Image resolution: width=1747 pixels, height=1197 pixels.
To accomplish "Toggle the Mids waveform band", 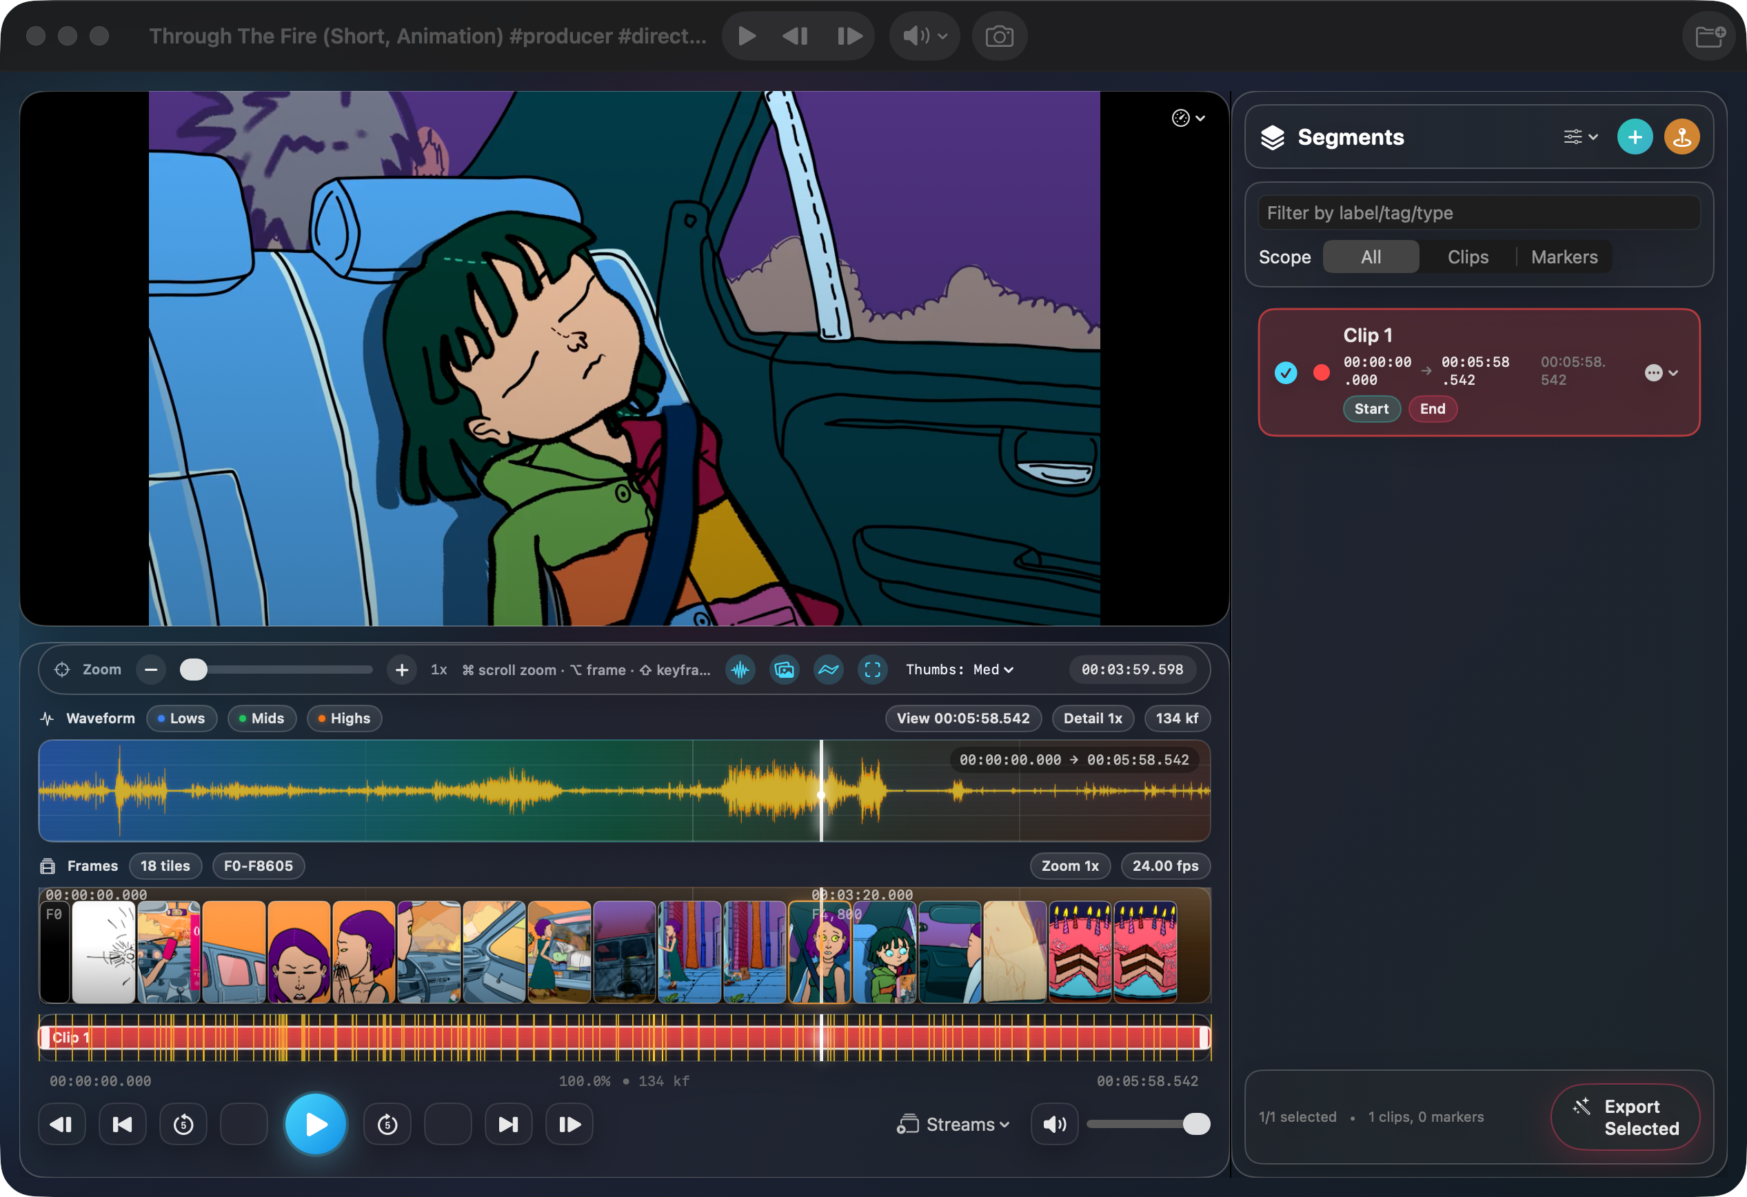I will click(261, 718).
